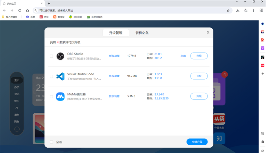Click 忽略 link for OBS Studio
Viewport: 266px width, 153px height.
pyautogui.click(x=183, y=56)
